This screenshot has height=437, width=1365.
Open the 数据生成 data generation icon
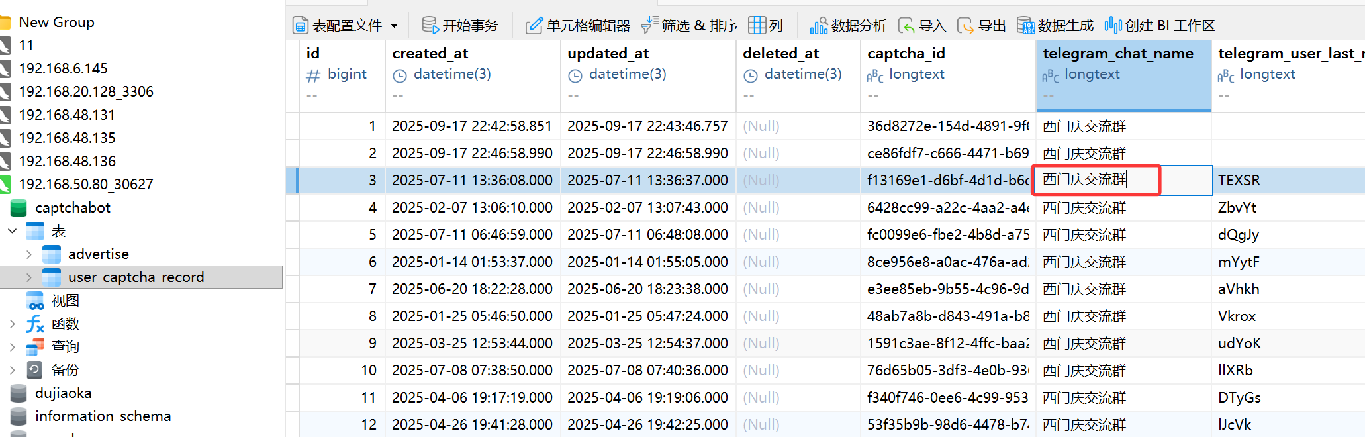point(1025,25)
